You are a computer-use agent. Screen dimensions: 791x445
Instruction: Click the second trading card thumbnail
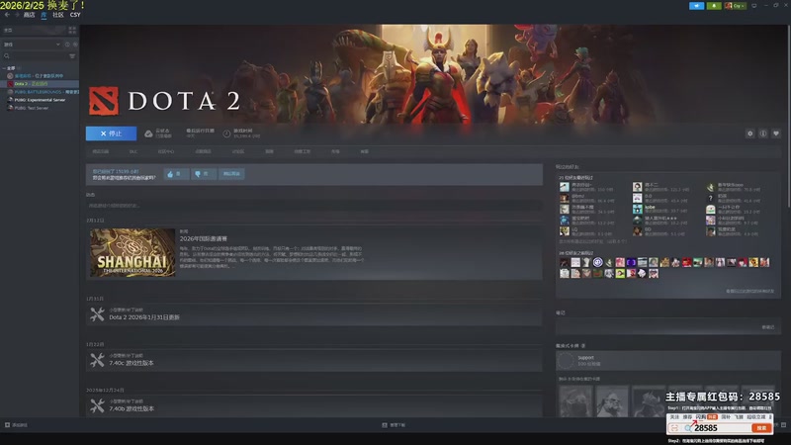pyautogui.click(x=612, y=401)
